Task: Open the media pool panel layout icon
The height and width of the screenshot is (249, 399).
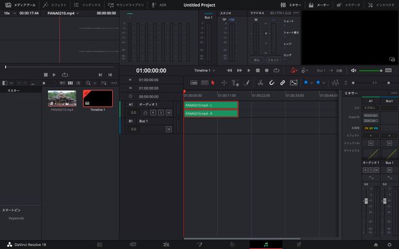Action: [5, 83]
